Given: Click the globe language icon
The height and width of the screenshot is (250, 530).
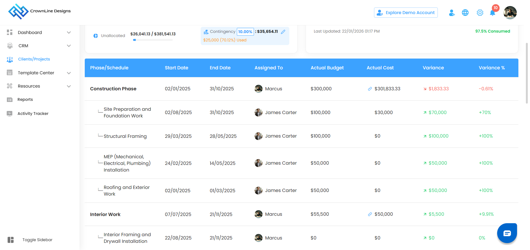Looking at the screenshot, I should coord(465,13).
